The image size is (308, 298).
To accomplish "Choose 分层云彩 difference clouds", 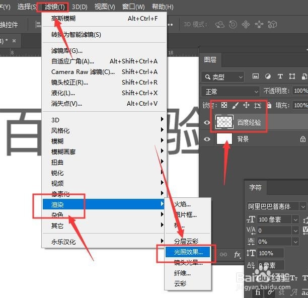I will tap(188, 242).
